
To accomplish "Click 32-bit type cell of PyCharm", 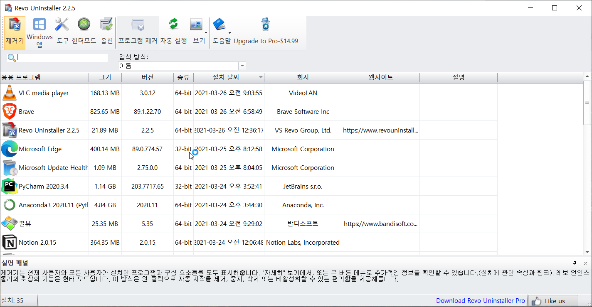I will pos(183,186).
